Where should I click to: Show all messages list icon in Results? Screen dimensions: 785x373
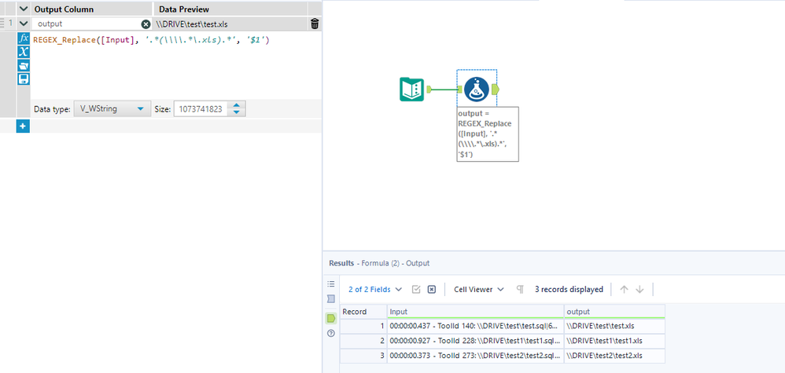click(330, 284)
